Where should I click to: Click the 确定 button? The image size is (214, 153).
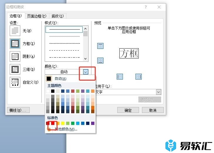coord(128,110)
